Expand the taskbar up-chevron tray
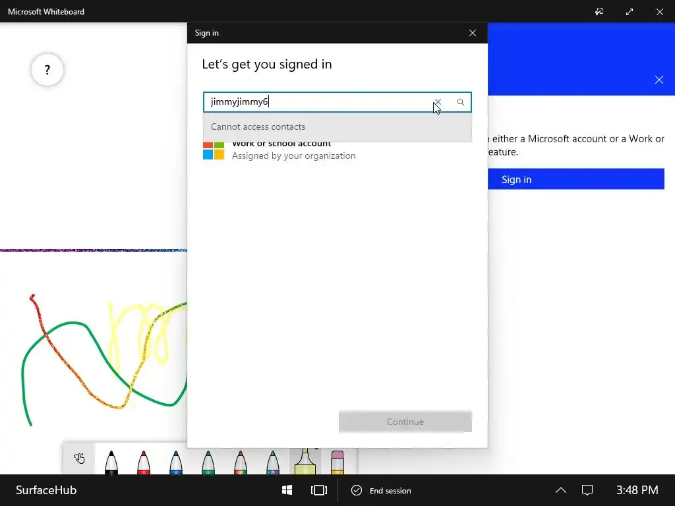The image size is (675, 506). (x=560, y=490)
